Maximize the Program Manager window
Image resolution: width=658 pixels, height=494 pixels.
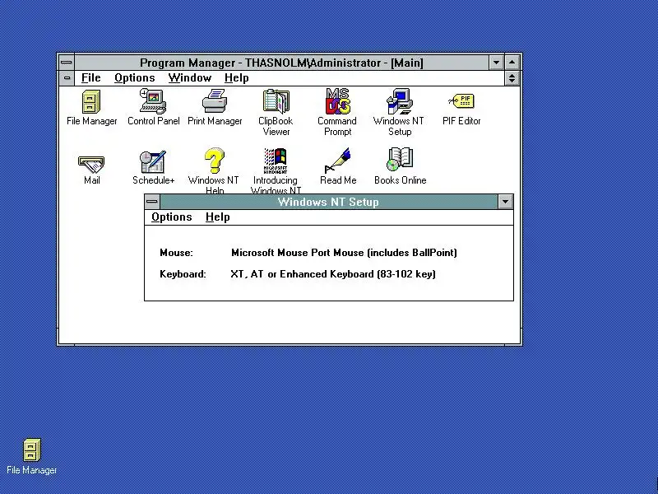512,63
